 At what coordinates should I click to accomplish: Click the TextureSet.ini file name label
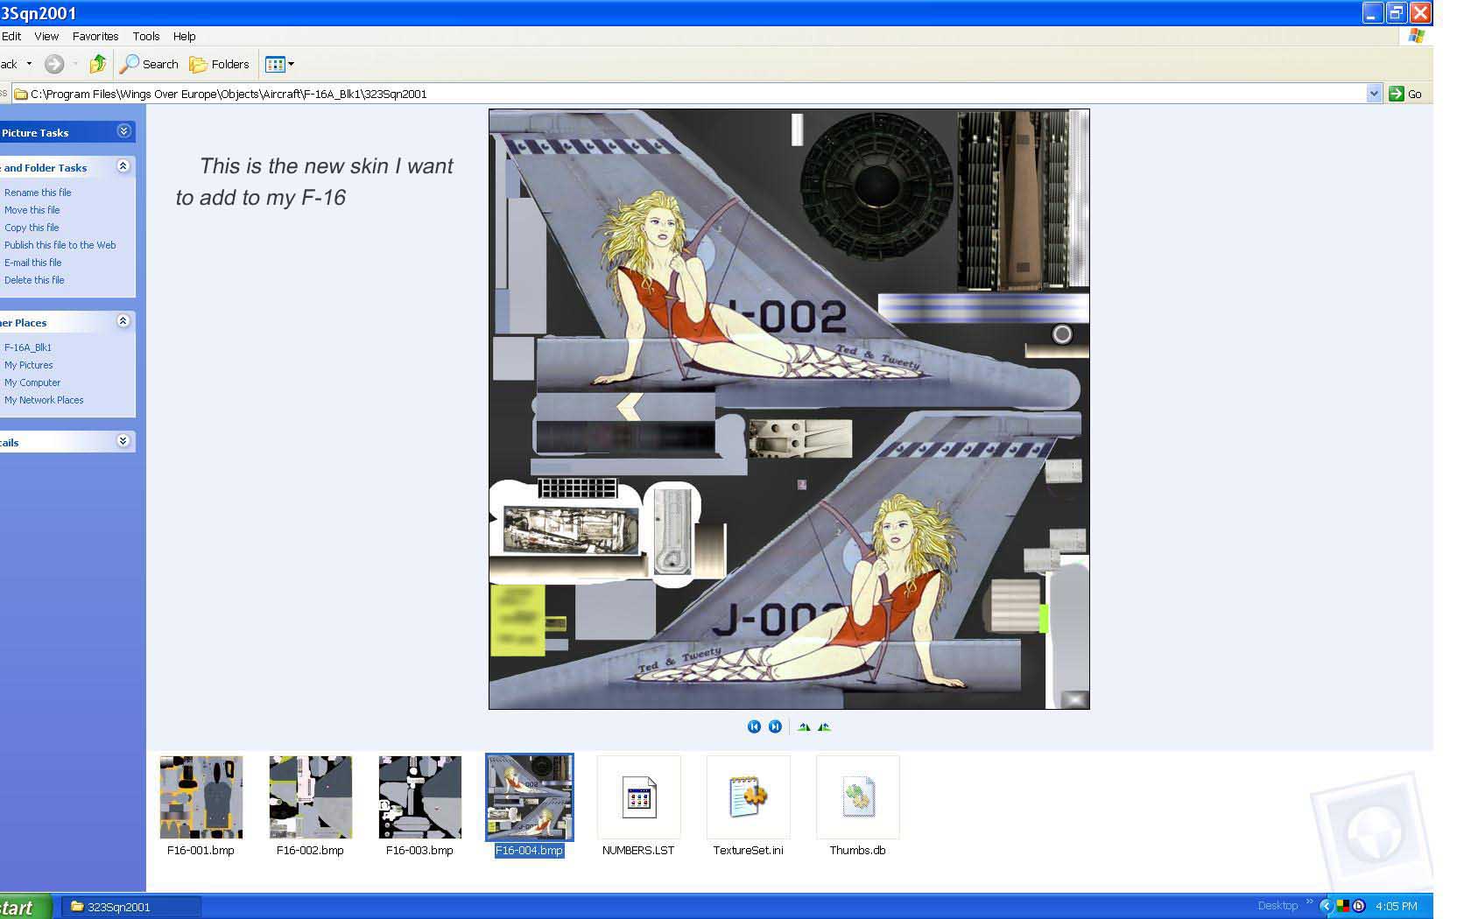(x=748, y=851)
